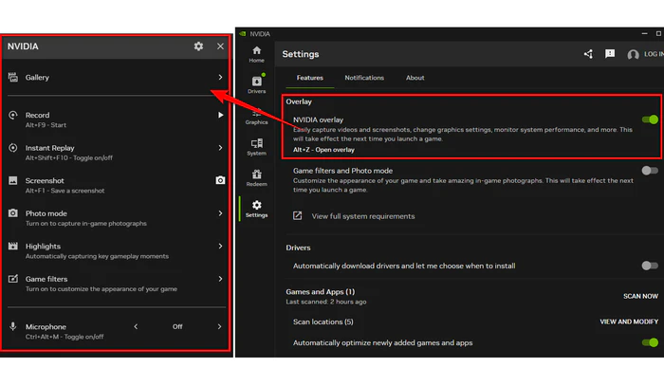The height and width of the screenshot is (386, 664).
Task: Click 'Scan locations (5)' text
Action: pos(323,322)
